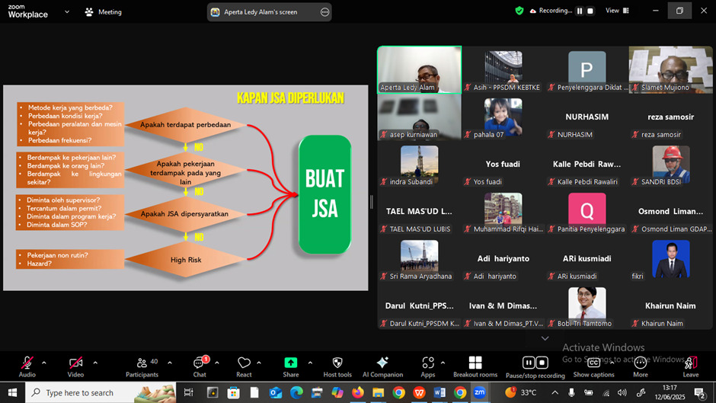Select pahala 07 participant tile
Screen dimensions: 716x403
pyautogui.click(x=503, y=117)
